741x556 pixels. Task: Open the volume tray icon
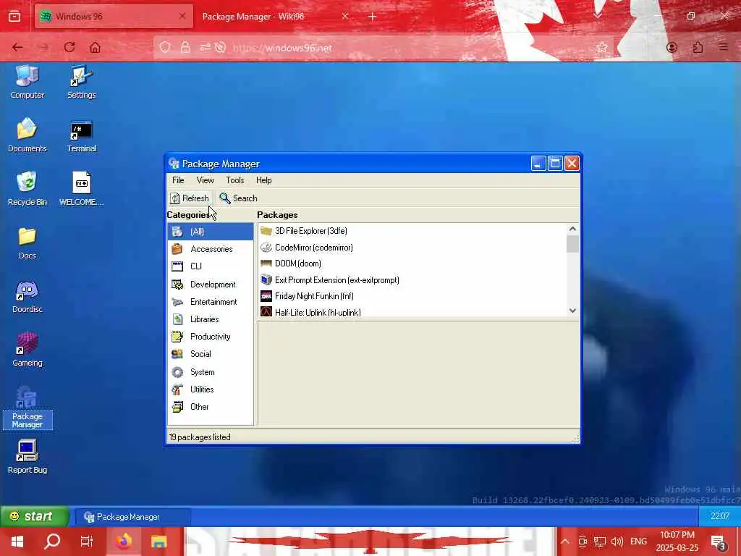(617, 542)
